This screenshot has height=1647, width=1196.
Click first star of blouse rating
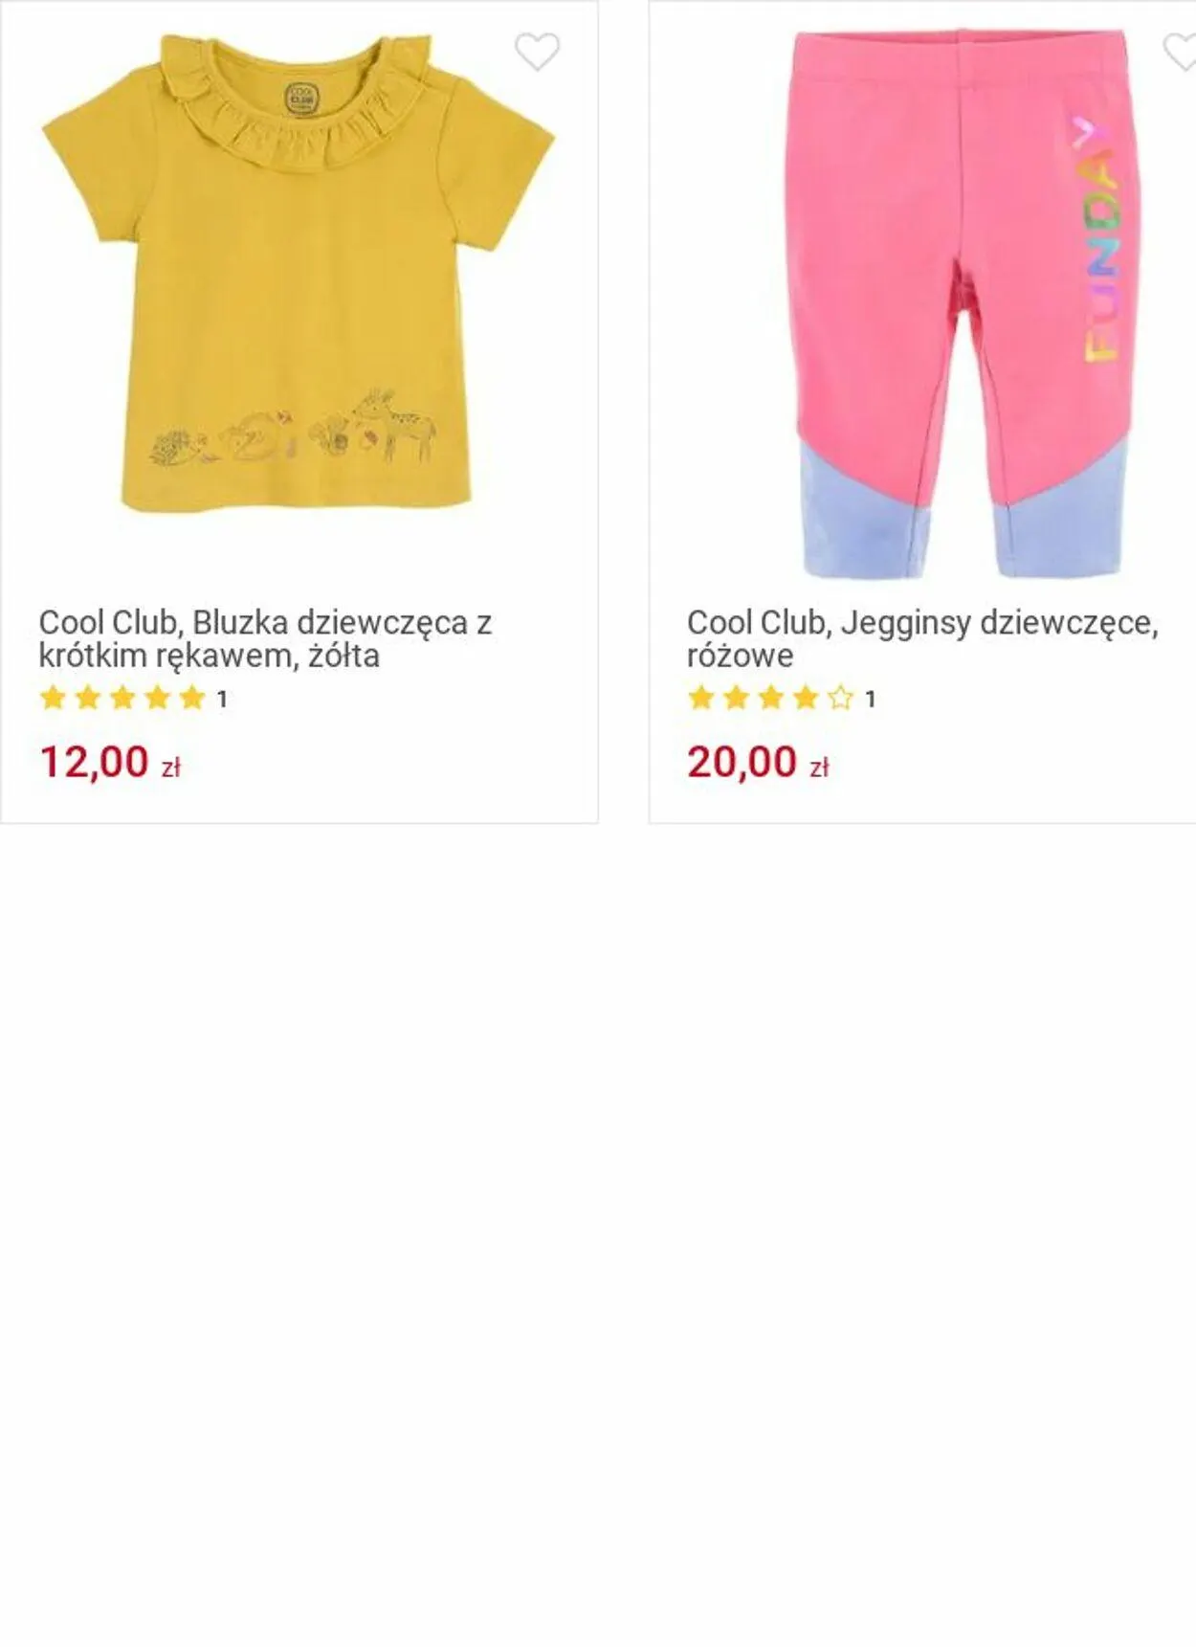[53, 698]
